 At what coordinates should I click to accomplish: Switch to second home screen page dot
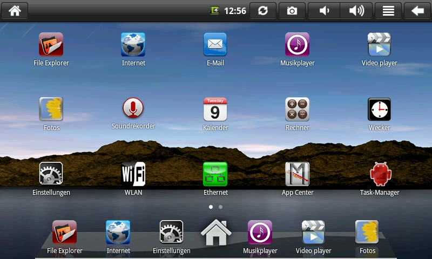[x=220, y=207]
